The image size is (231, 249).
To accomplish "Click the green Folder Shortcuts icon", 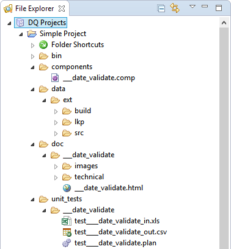I will (x=43, y=45).
